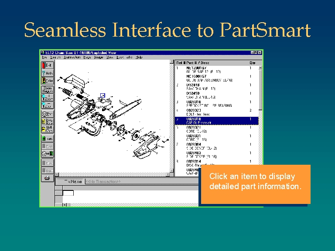
Task: Click the parts list vertical scrollbar thumb
Action: coord(260,90)
